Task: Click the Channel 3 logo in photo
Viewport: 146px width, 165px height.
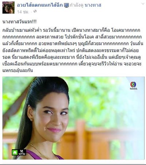Action: [x=133, y=85]
